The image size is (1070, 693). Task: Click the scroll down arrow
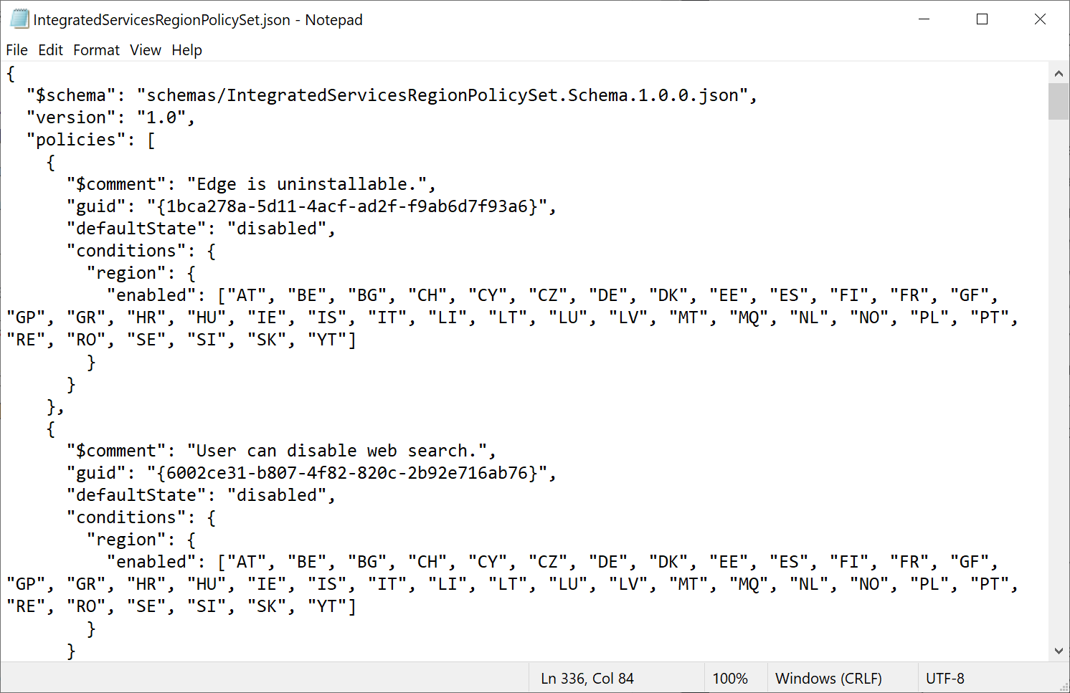point(1059,651)
